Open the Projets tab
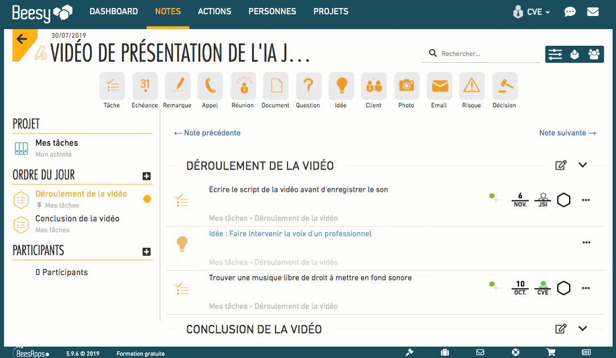Viewport: 616px width, 358px height. coord(331,11)
